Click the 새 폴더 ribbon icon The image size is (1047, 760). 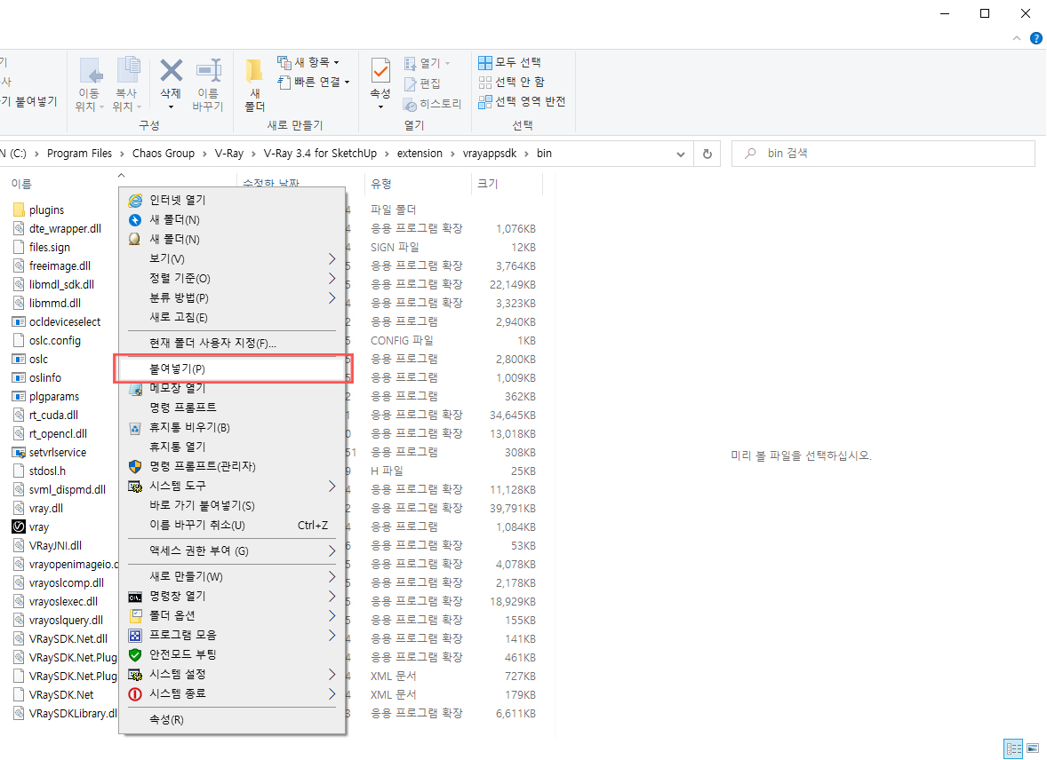click(254, 71)
